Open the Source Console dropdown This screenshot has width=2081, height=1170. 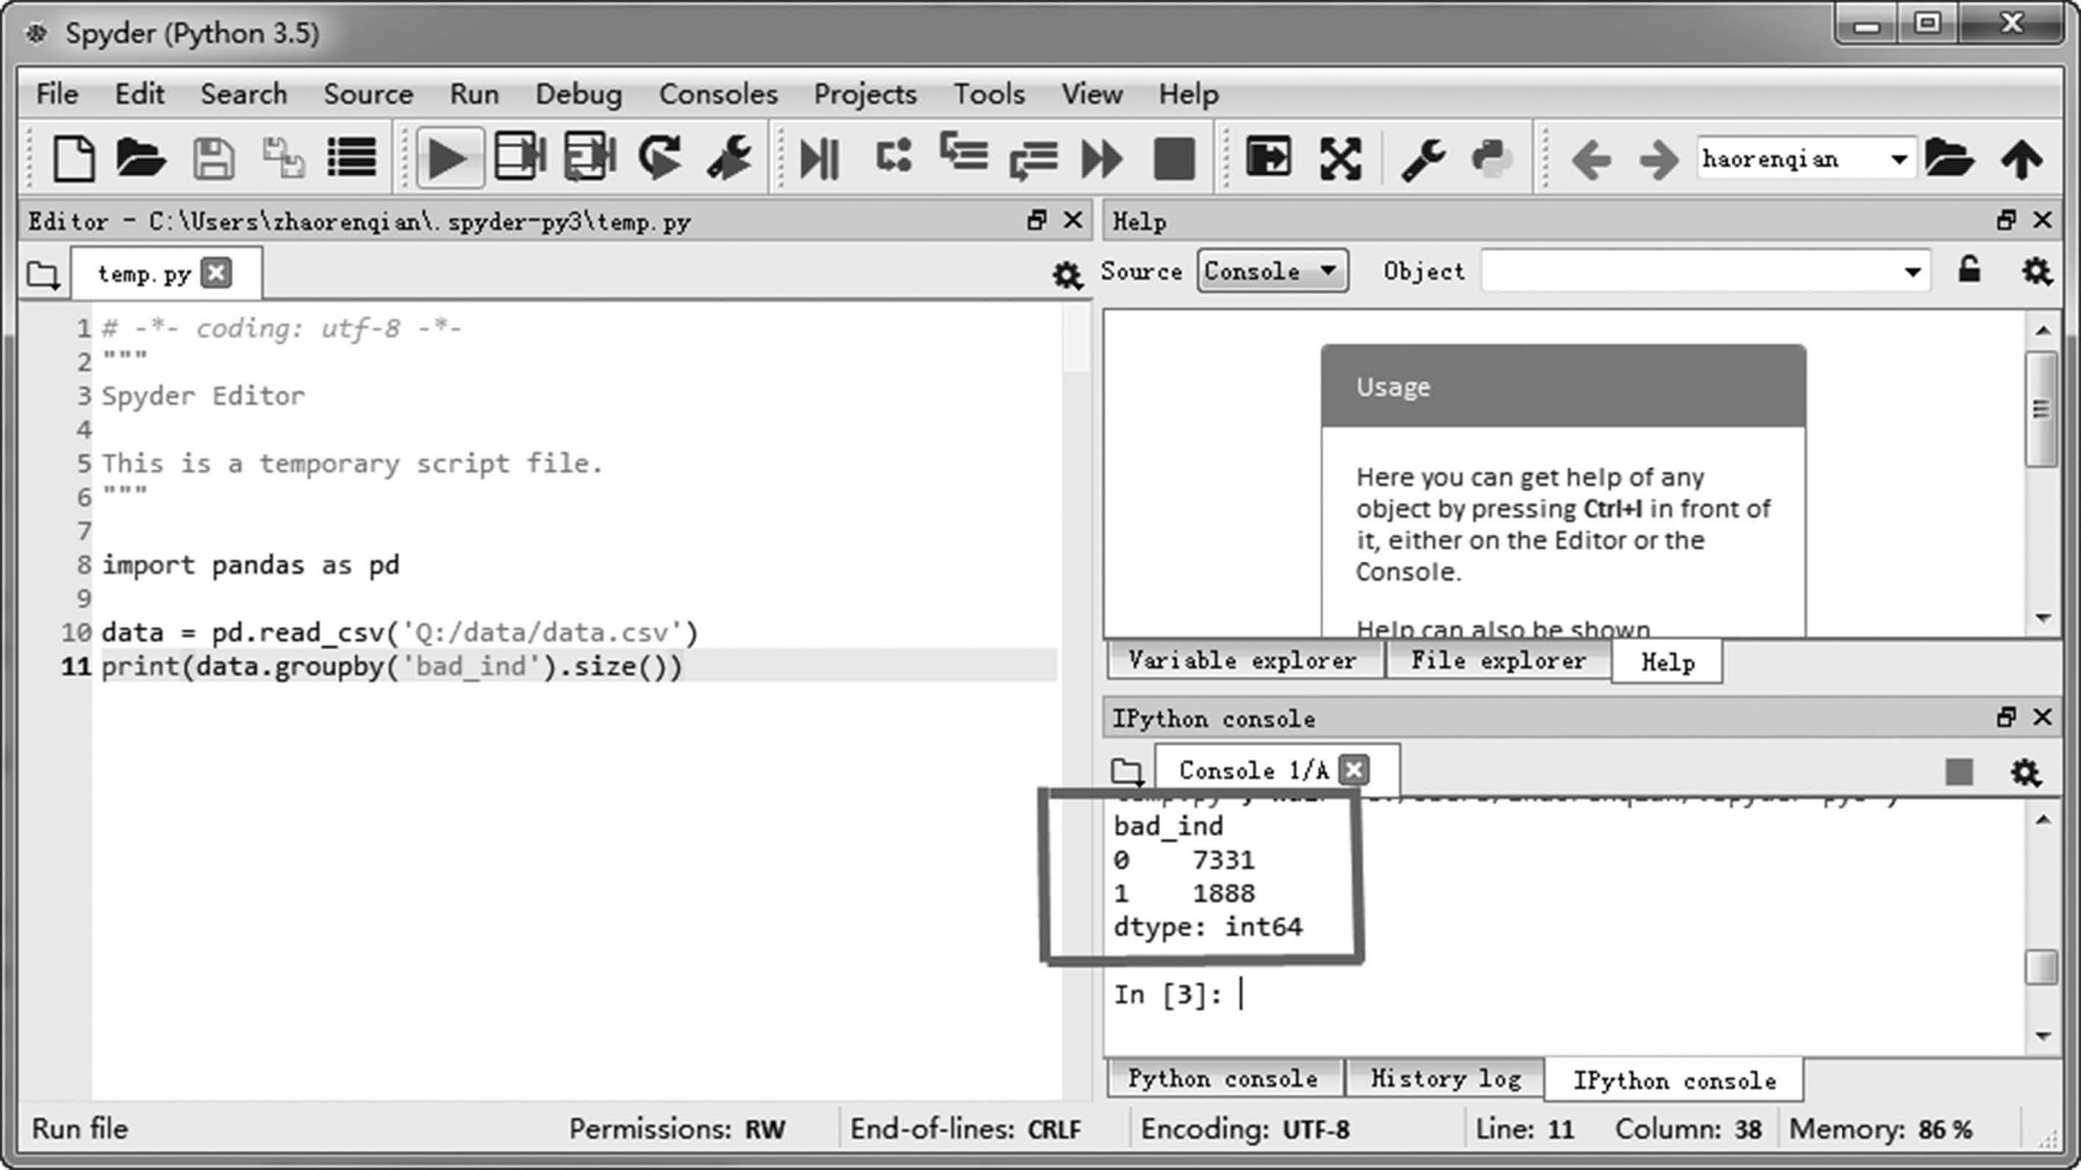click(1272, 270)
